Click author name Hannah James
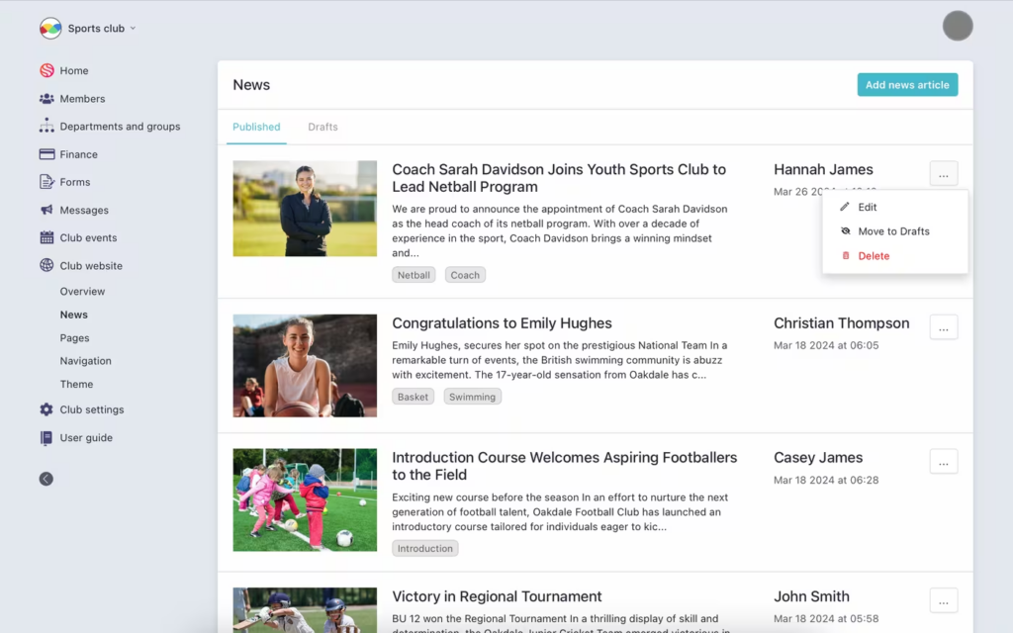Image resolution: width=1013 pixels, height=633 pixels. coord(823,169)
